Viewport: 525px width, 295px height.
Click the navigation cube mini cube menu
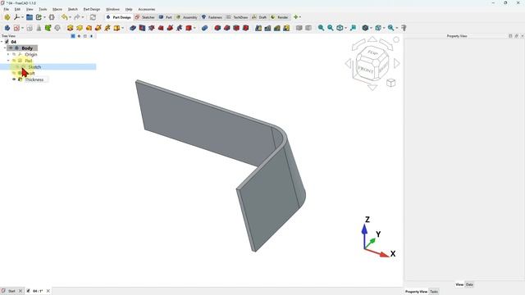click(390, 83)
